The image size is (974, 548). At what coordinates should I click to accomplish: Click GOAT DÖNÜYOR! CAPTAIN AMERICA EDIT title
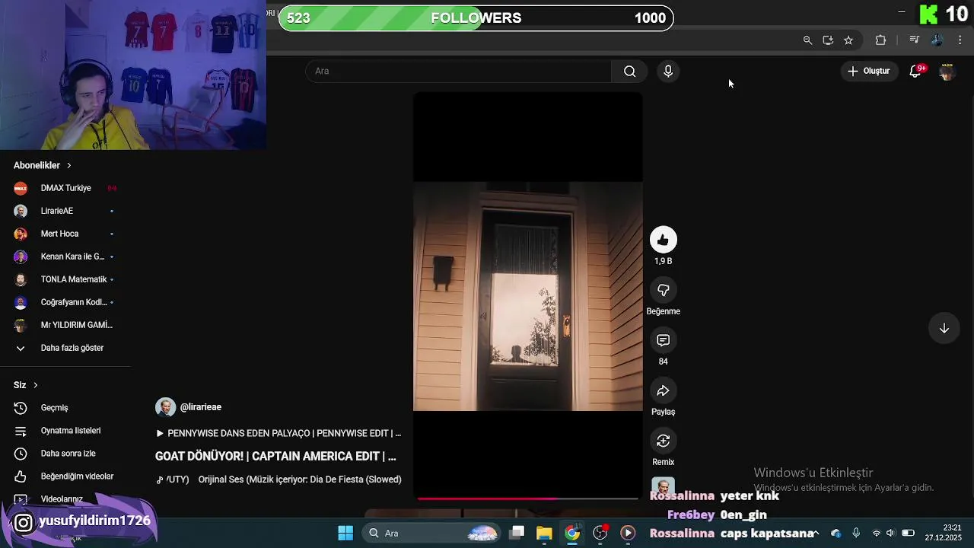[x=275, y=457]
